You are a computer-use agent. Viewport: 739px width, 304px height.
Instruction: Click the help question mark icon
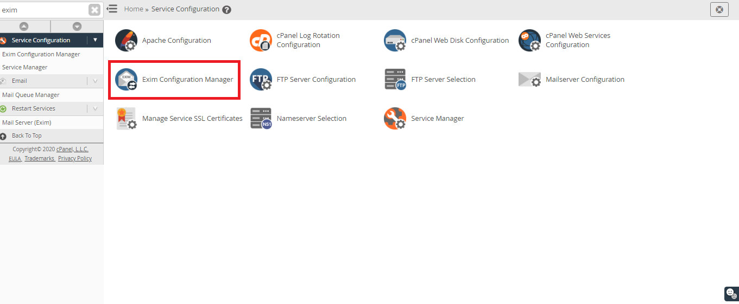pyautogui.click(x=227, y=10)
